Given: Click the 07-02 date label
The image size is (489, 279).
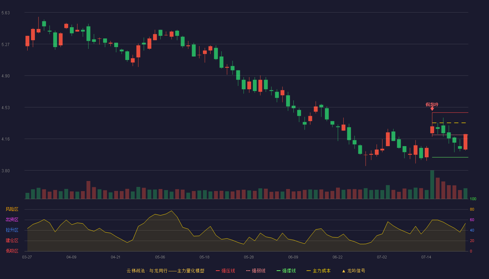Looking at the screenshot, I should pyautogui.click(x=382, y=257).
